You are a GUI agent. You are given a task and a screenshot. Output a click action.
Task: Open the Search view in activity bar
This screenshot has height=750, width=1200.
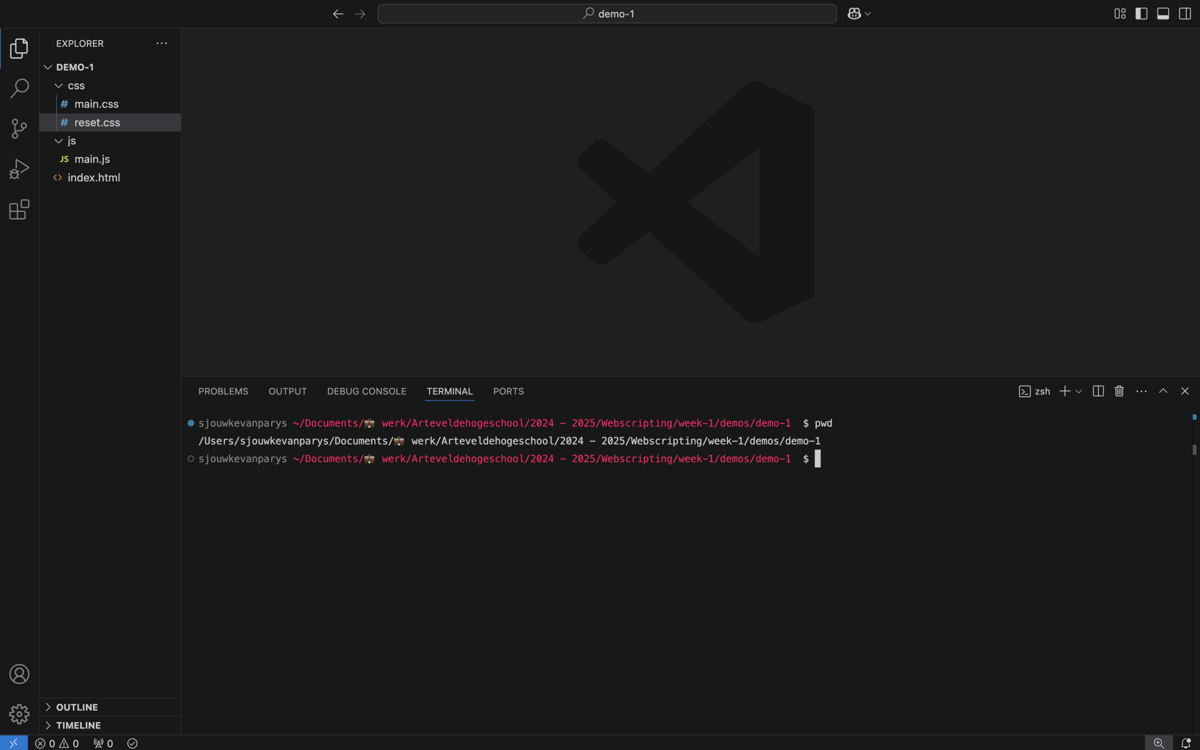(19, 88)
